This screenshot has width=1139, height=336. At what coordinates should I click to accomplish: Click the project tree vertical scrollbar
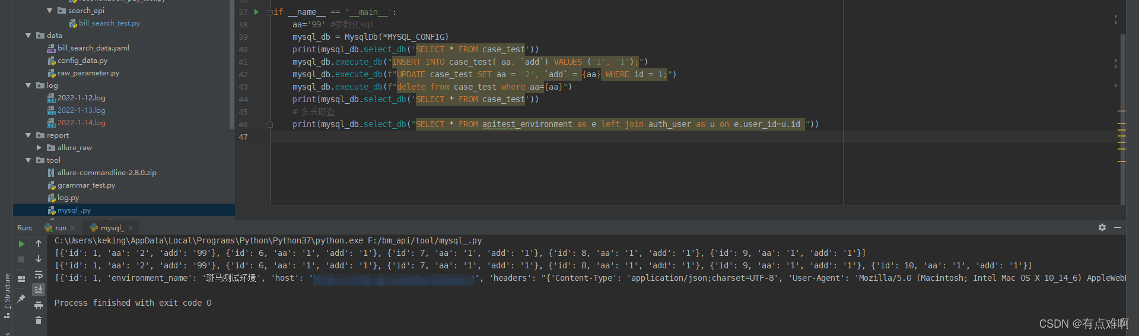[x=231, y=64]
